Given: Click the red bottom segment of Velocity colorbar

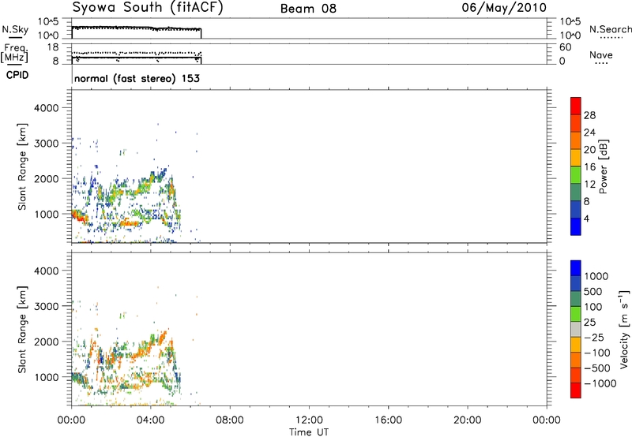Looking at the screenshot, I should [576, 390].
